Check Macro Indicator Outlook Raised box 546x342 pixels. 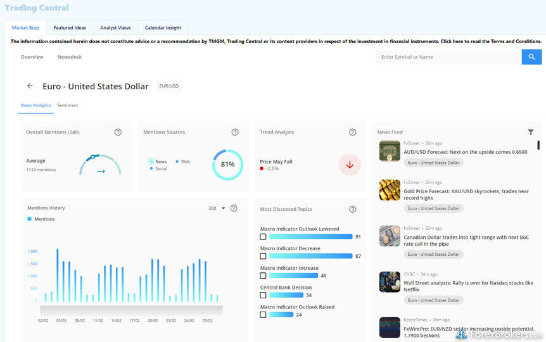[263, 315]
